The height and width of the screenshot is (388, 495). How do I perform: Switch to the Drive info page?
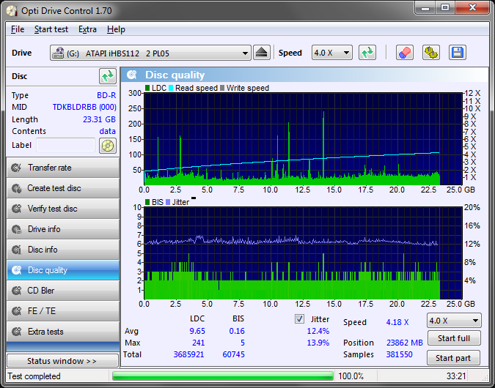(63, 229)
